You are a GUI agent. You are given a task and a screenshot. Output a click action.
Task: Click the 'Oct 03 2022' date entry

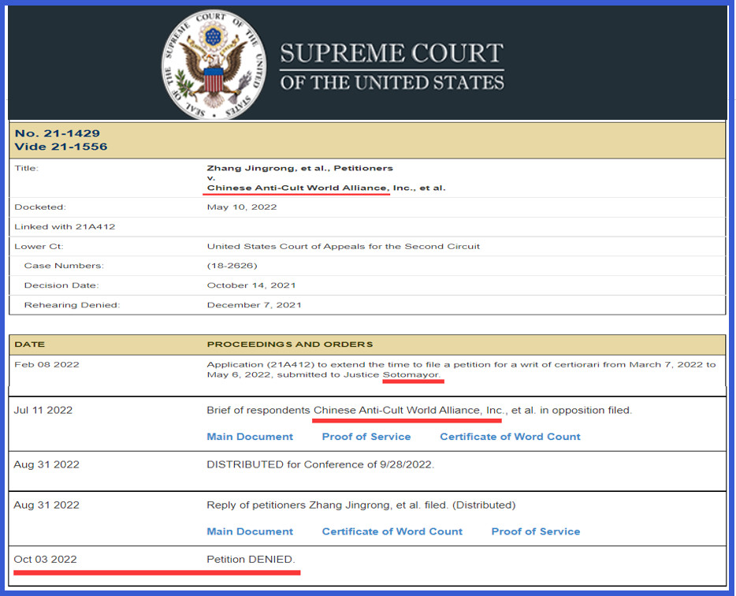pyautogui.click(x=45, y=560)
